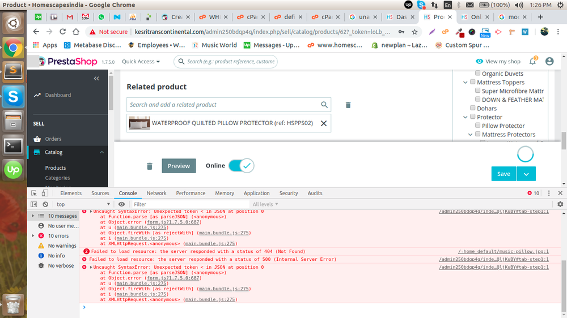The width and height of the screenshot is (567, 318).
Task: Click search icon in related product field
Action: coord(324,105)
